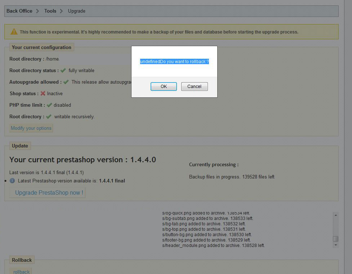This screenshot has width=352, height=274.
Task: Click 'Last version is 1.4.4.1 final' text
Action: point(46,172)
